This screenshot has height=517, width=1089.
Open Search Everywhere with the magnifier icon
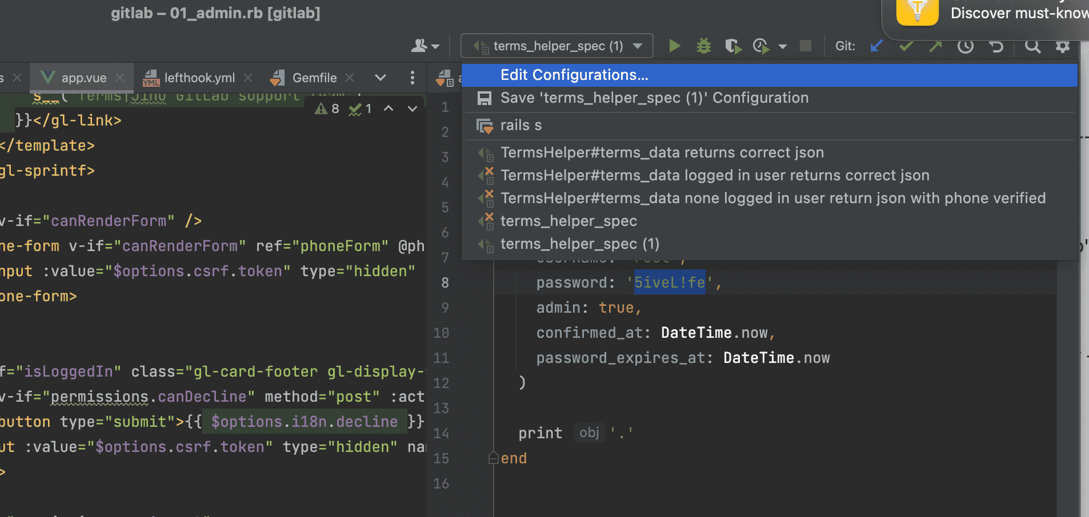pyautogui.click(x=1033, y=46)
